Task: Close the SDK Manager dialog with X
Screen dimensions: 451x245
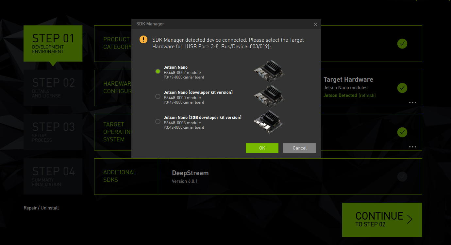Action: (315, 24)
